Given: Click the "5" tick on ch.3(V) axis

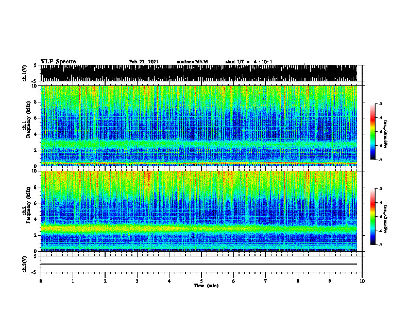Looking at the screenshot, I should pos(35,256).
